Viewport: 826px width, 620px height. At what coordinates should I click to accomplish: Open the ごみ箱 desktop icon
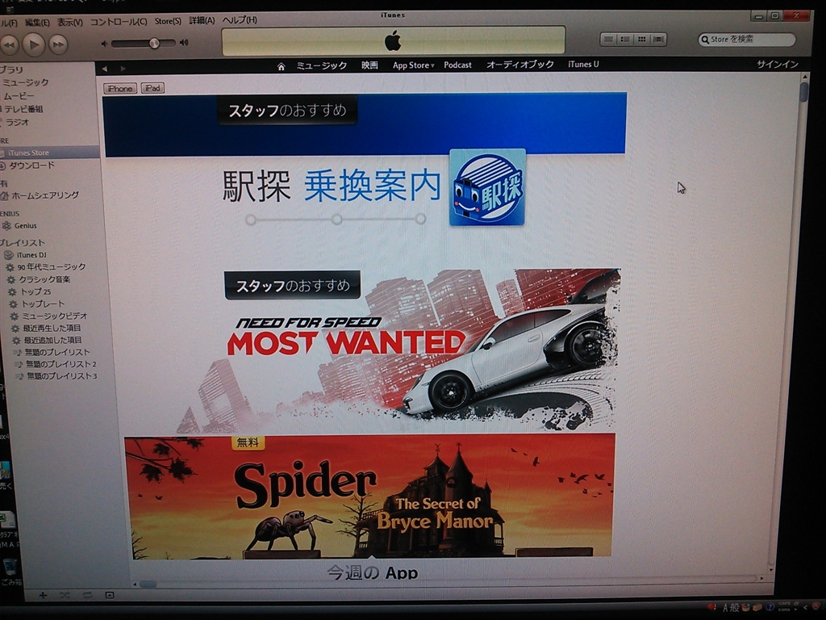10,571
